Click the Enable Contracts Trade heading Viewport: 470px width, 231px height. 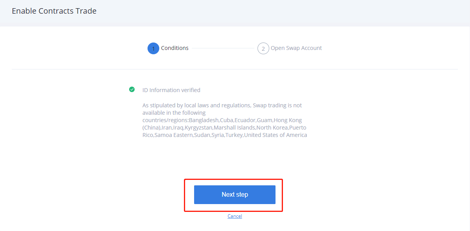click(x=54, y=11)
